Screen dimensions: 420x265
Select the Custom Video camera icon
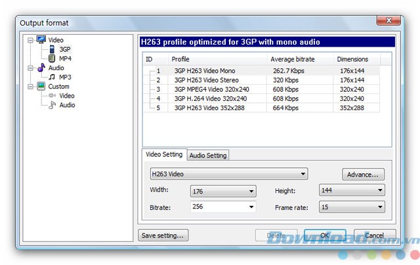pyautogui.click(x=52, y=96)
